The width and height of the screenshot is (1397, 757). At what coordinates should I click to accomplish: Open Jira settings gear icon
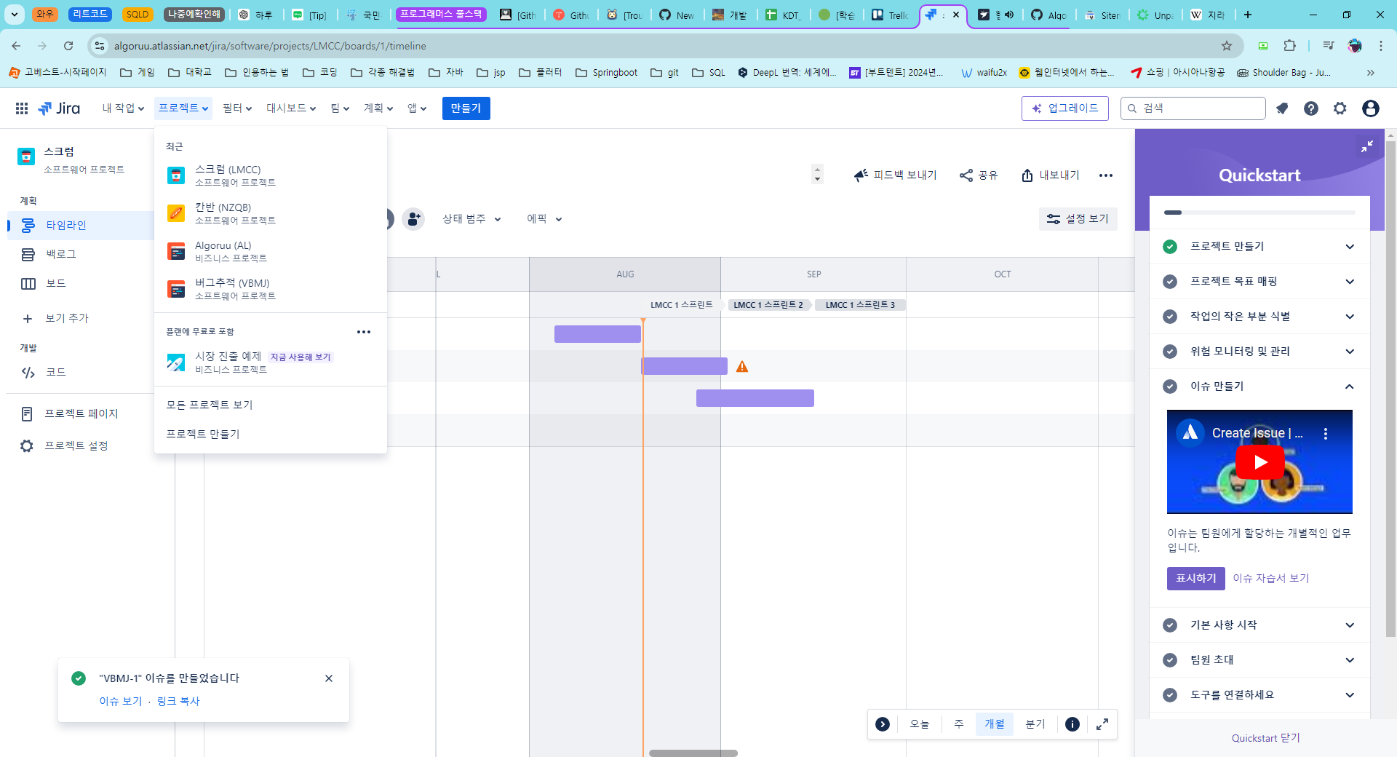tap(1340, 108)
